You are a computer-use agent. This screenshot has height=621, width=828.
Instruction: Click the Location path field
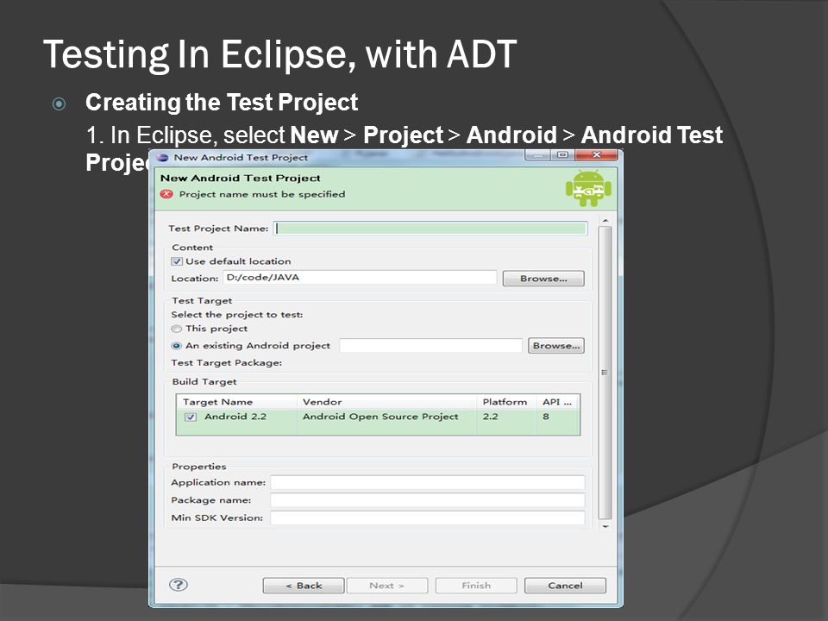coord(360,278)
